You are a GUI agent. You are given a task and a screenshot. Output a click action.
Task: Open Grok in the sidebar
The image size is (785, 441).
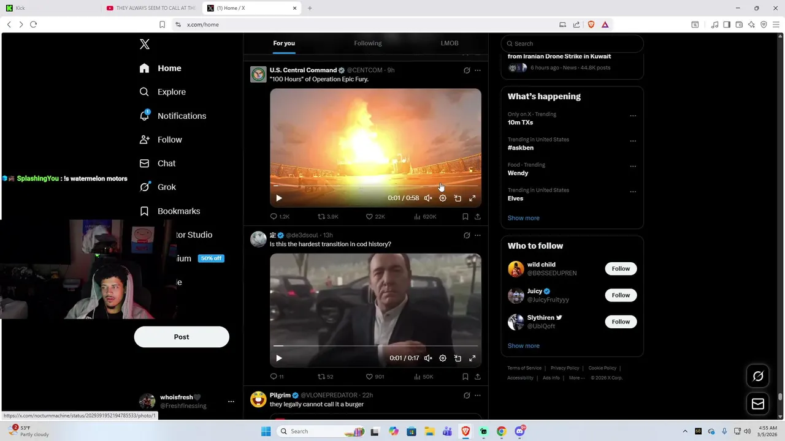point(158,187)
